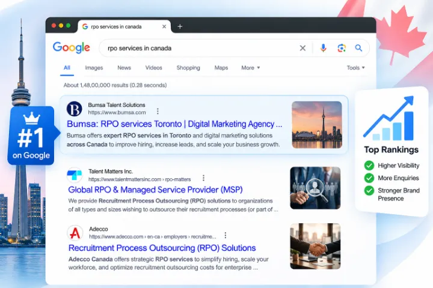433x288 pixels.
Task: Open options menu for Talent Matters Inc. result
Action: 203,178
